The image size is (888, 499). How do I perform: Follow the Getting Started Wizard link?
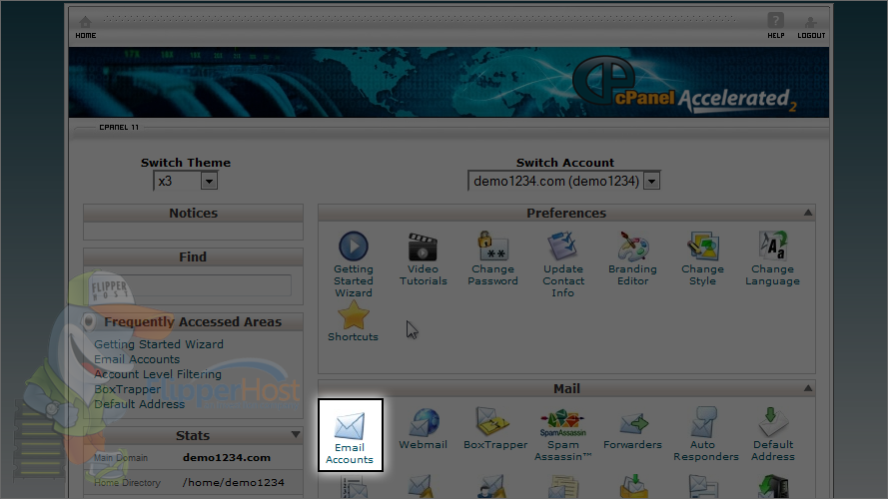[x=159, y=344]
